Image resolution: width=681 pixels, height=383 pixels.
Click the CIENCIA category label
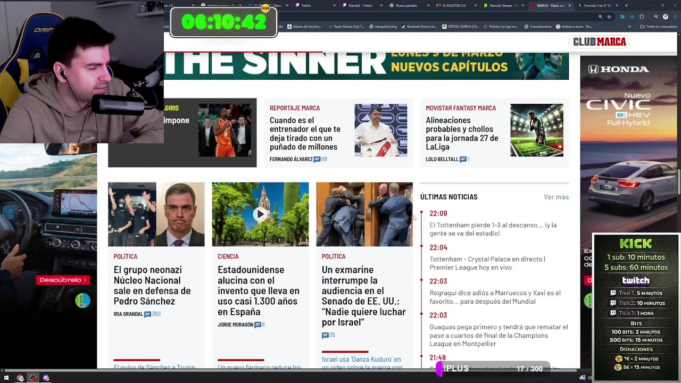click(228, 256)
